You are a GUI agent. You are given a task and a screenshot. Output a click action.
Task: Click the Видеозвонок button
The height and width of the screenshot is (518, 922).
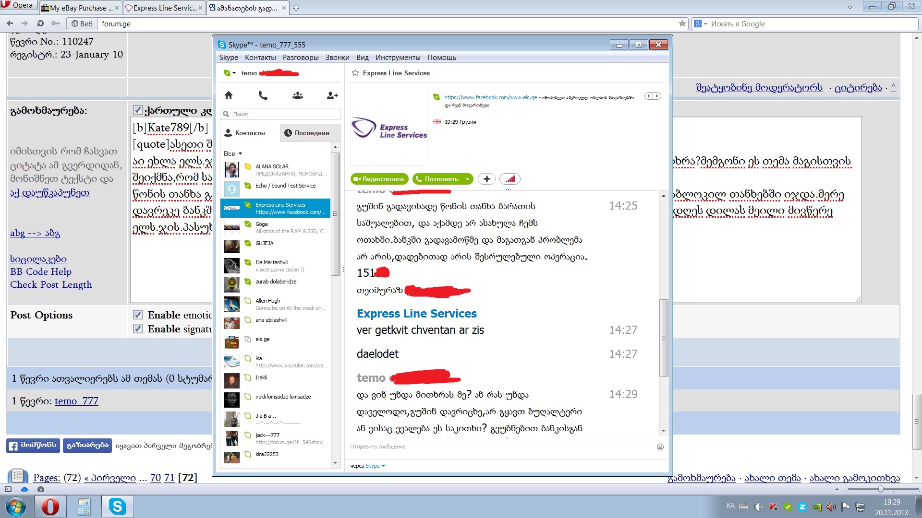(x=379, y=179)
